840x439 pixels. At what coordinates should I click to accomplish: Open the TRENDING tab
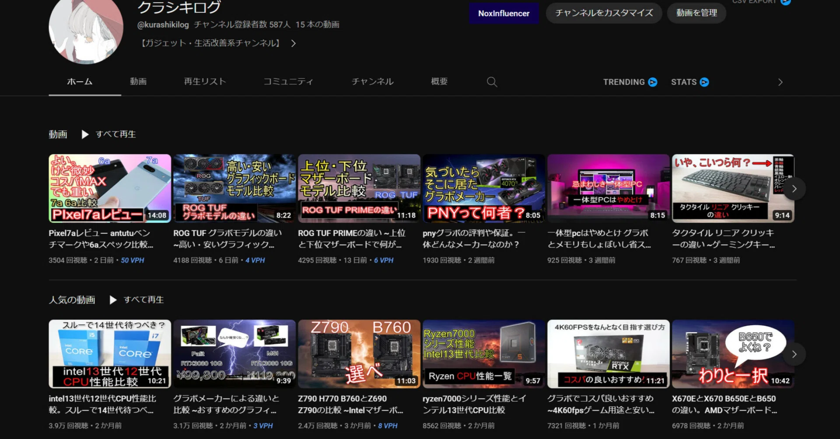[630, 82]
